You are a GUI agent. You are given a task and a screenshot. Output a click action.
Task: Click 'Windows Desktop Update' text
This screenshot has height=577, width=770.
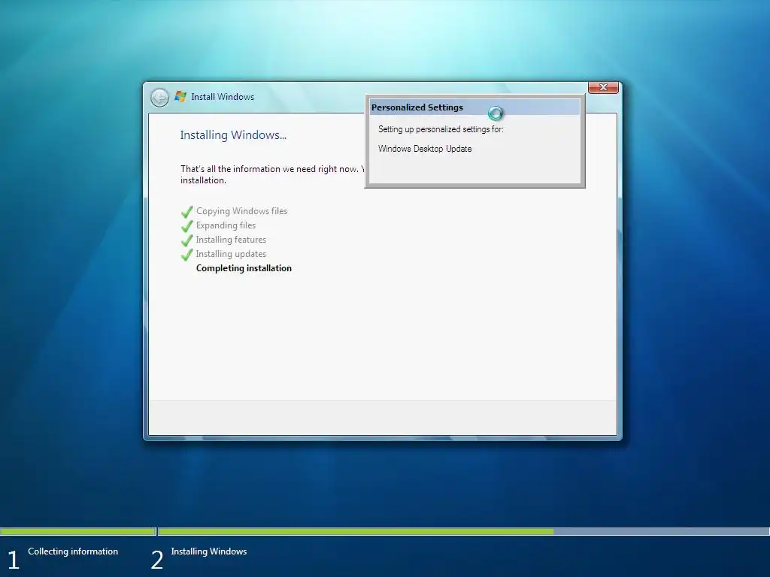point(425,149)
